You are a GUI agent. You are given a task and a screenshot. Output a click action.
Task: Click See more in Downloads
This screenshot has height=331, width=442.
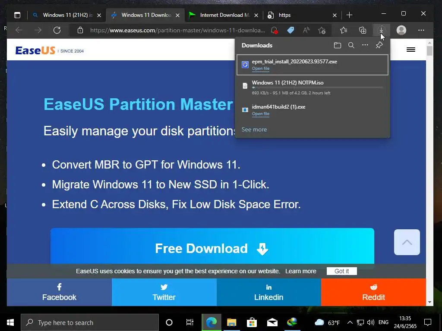coord(254,129)
